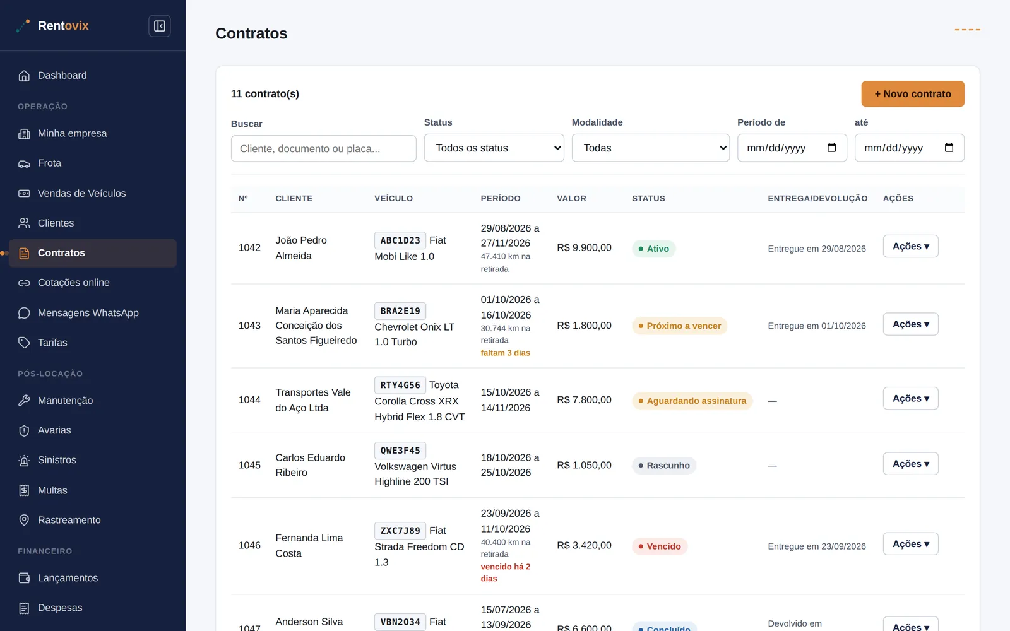1010x631 pixels.
Task: Collapse the sidebar with the panel icon
Action: point(160,26)
